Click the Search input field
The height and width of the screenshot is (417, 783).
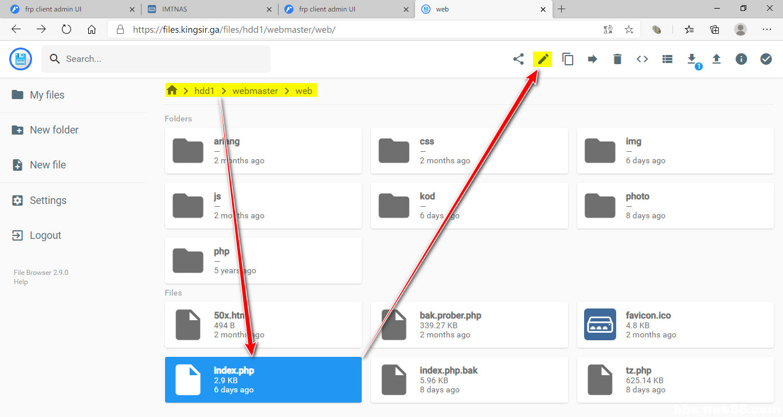[x=155, y=59]
